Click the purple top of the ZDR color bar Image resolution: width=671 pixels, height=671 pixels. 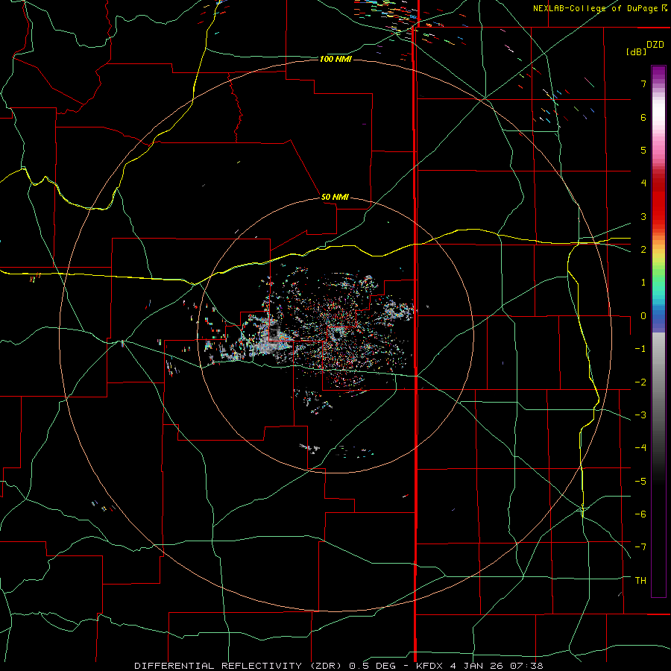(658, 73)
